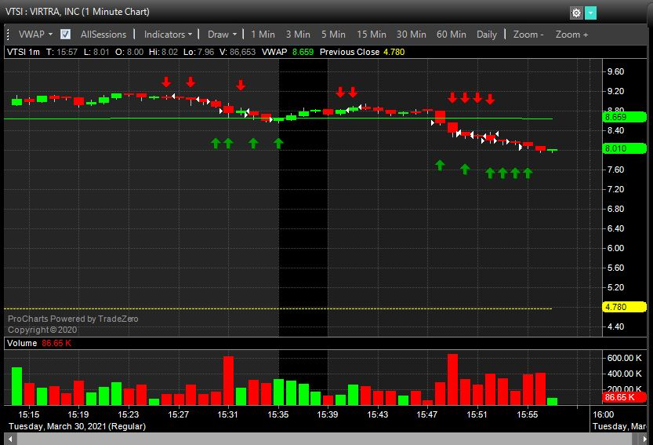The height and width of the screenshot is (445, 653).
Task: Click the toolbar drag grip handle
Action: click(x=9, y=35)
